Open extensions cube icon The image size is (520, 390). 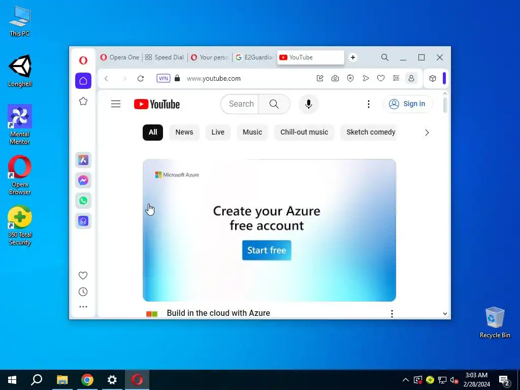point(433,78)
